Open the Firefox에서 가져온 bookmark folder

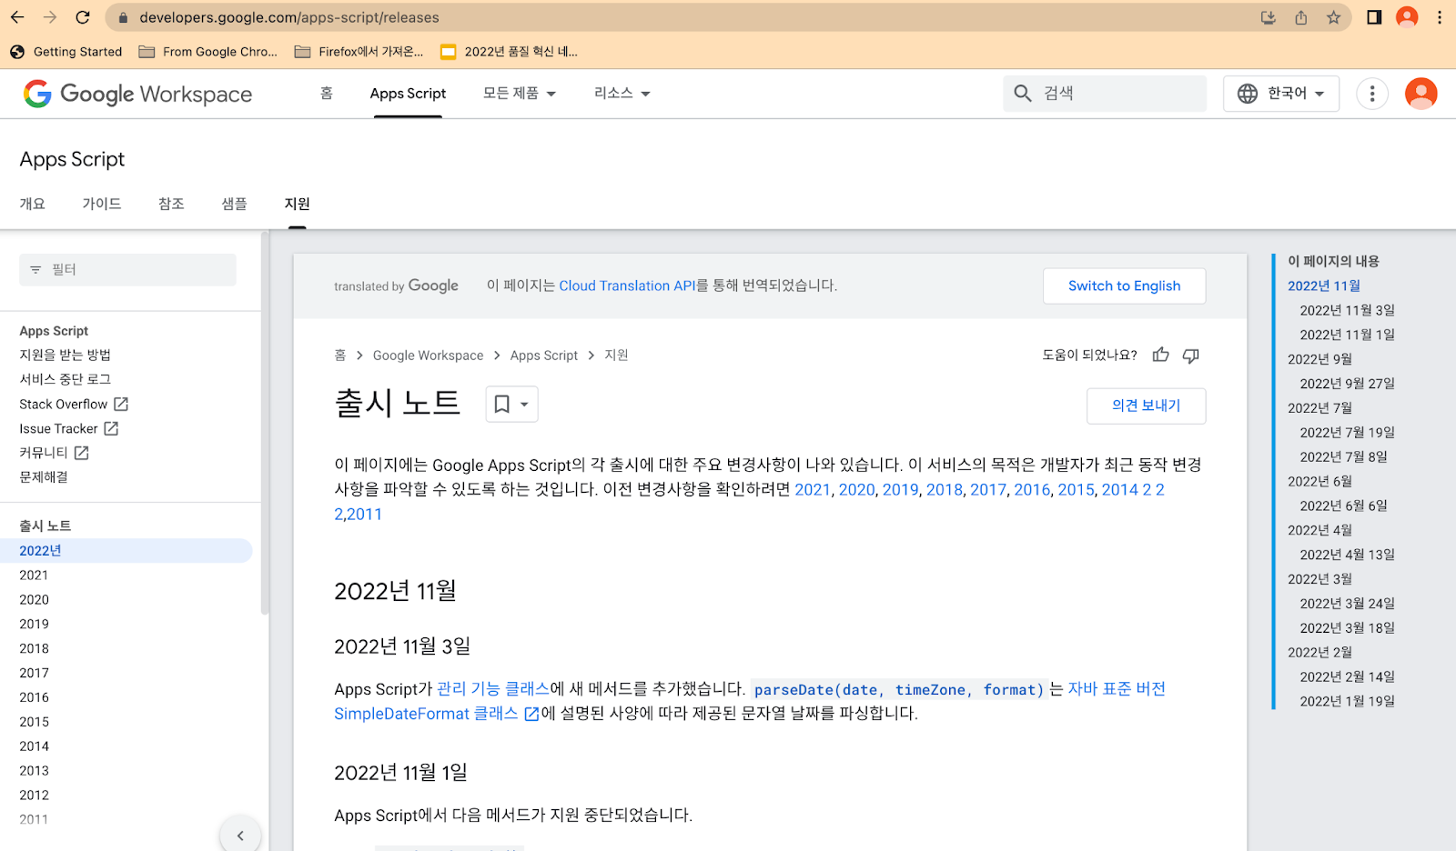[x=359, y=52]
